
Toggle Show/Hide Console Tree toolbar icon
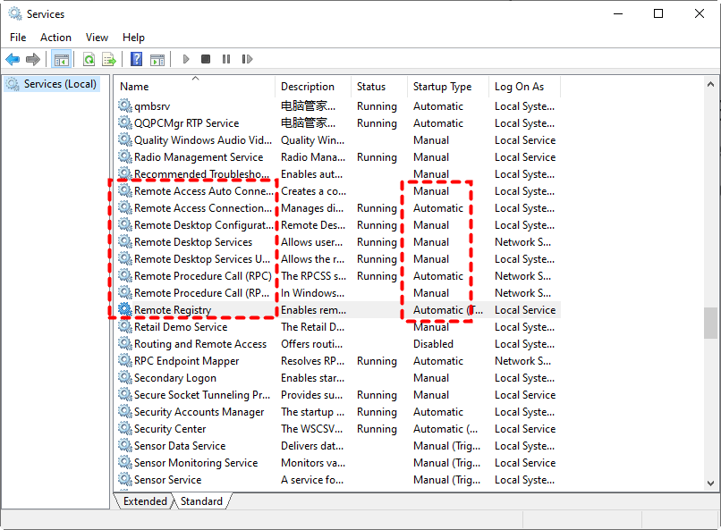(62, 59)
